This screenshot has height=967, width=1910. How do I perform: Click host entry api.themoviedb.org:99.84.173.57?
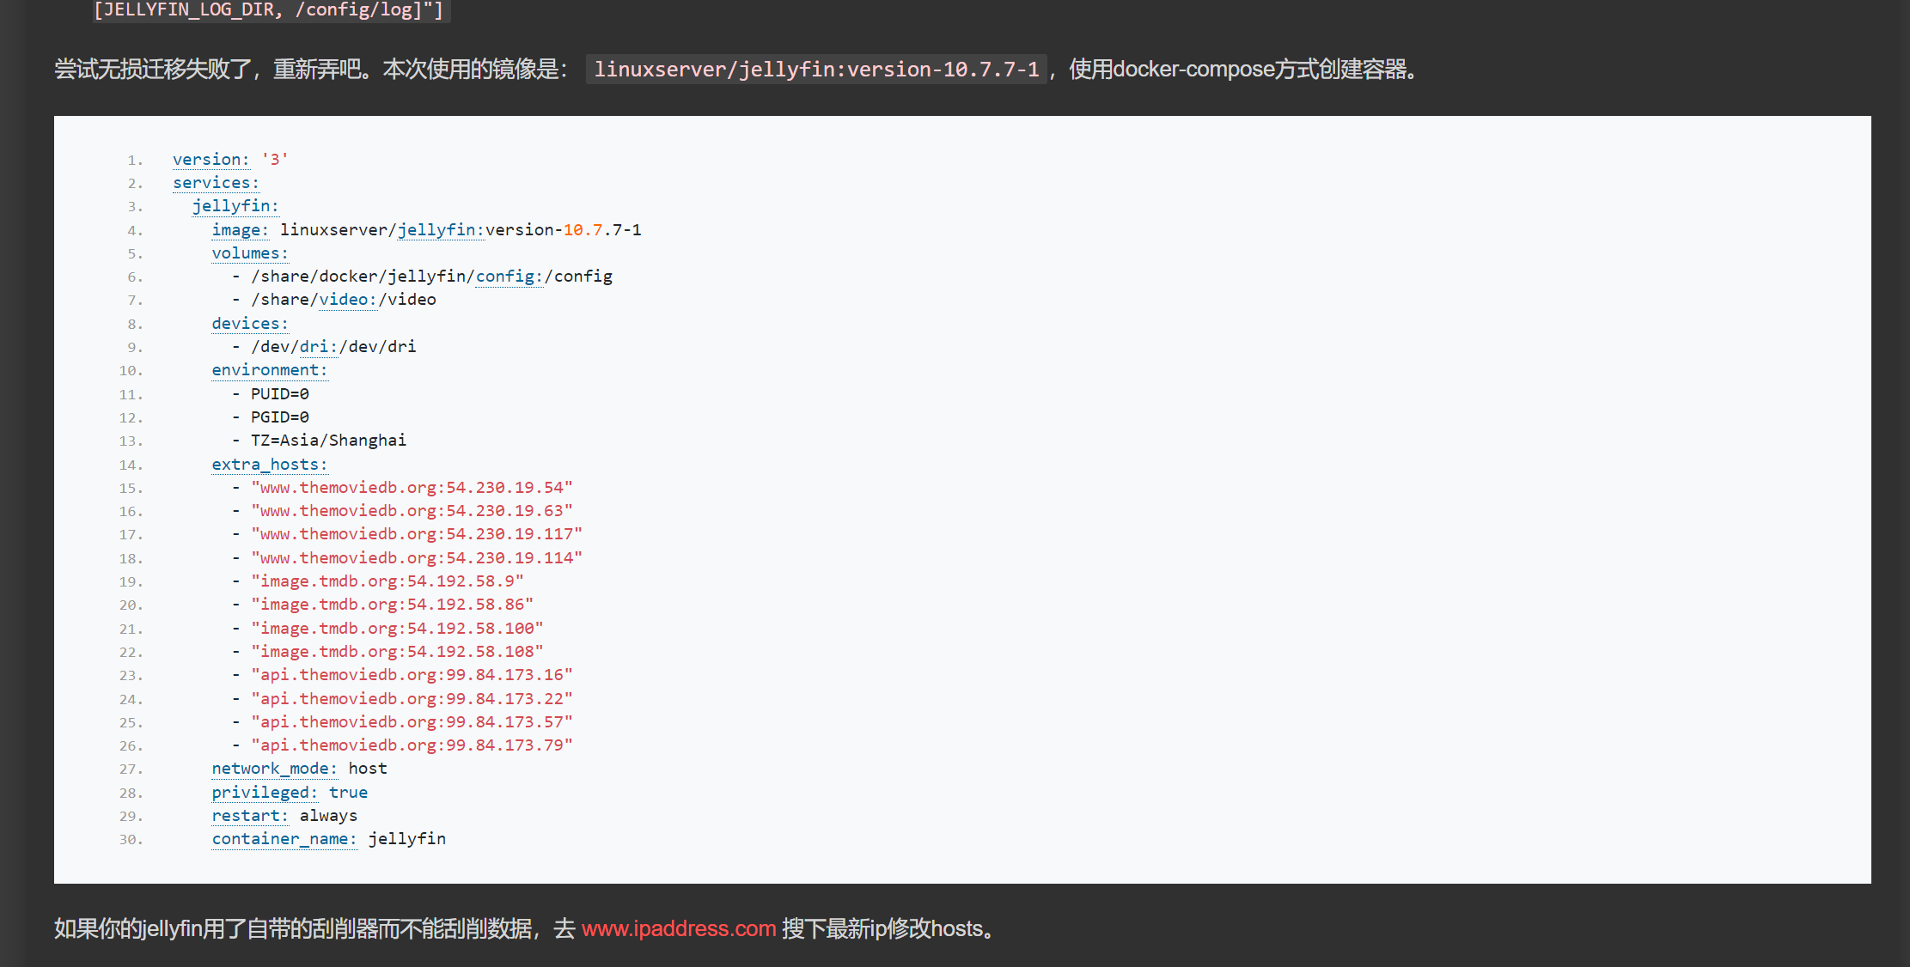point(412,722)
